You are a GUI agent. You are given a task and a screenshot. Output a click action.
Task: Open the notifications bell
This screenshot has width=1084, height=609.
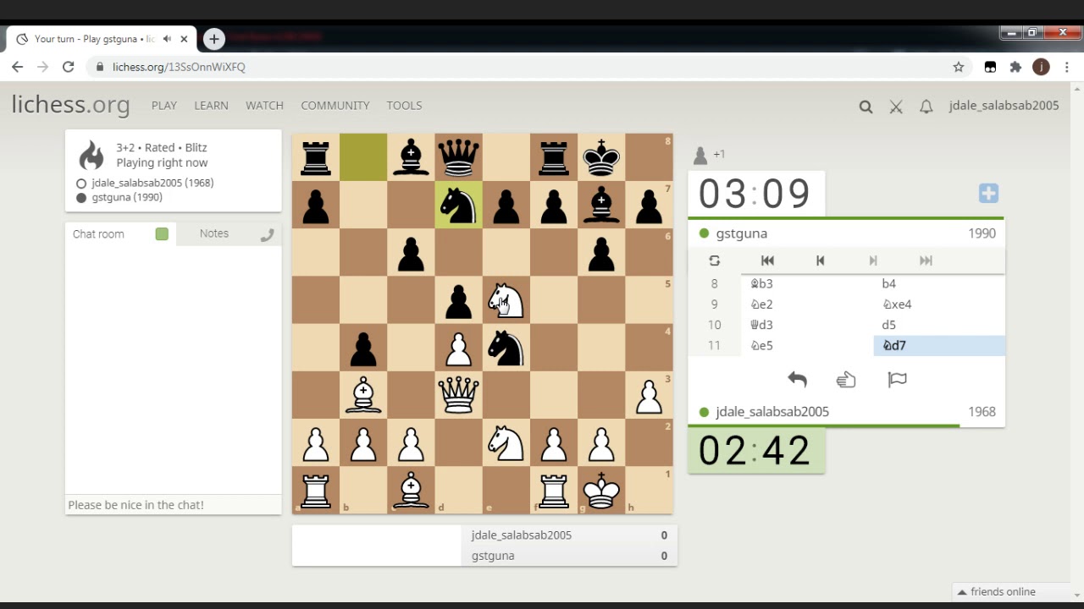926,107
